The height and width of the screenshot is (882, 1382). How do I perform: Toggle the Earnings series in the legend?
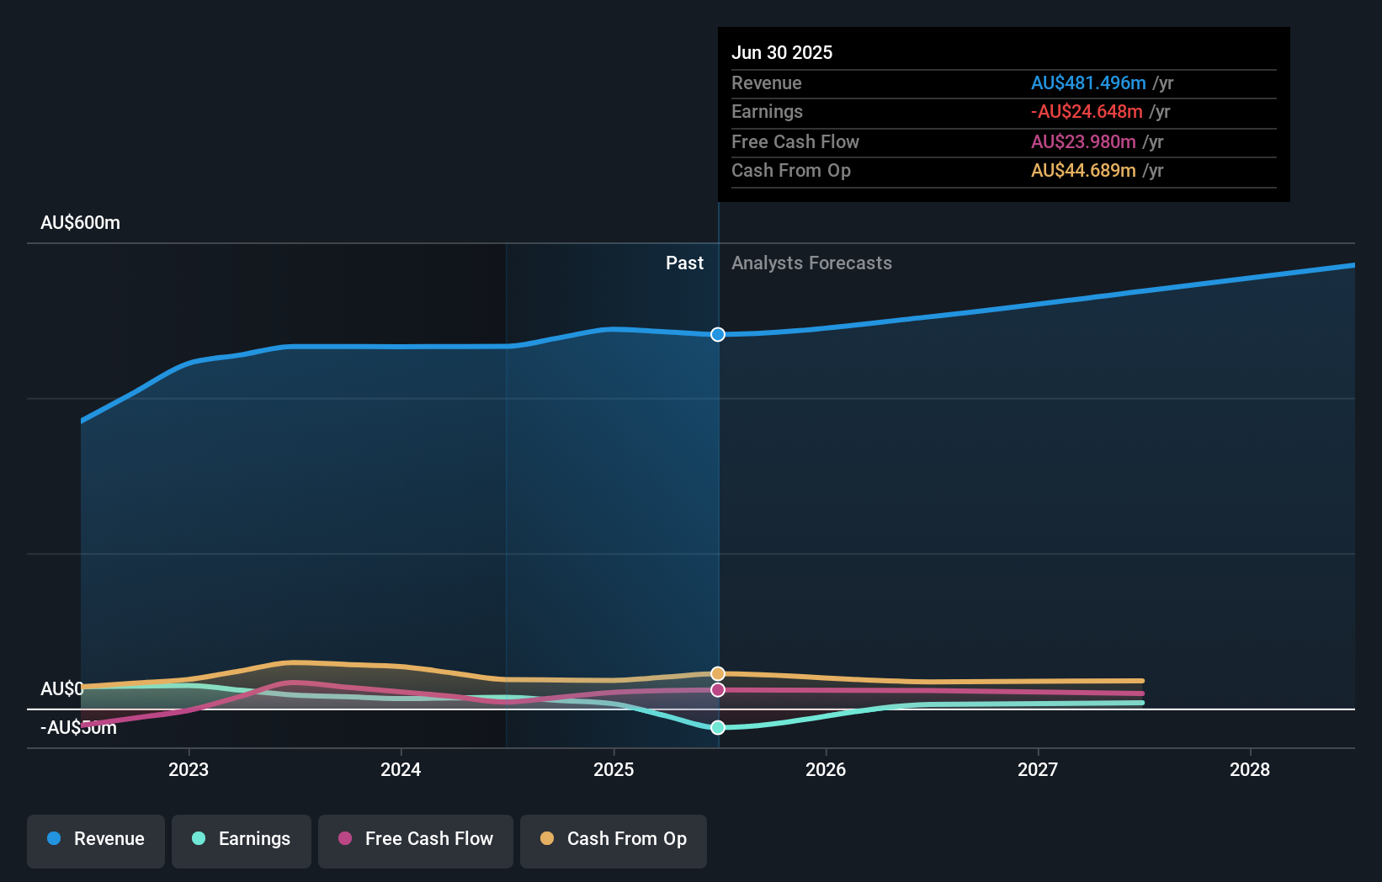pyautogui.click(x=241, y=839)
